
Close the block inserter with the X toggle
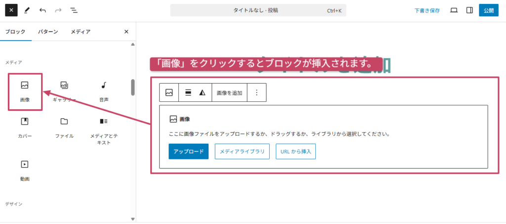click(11, 10)
